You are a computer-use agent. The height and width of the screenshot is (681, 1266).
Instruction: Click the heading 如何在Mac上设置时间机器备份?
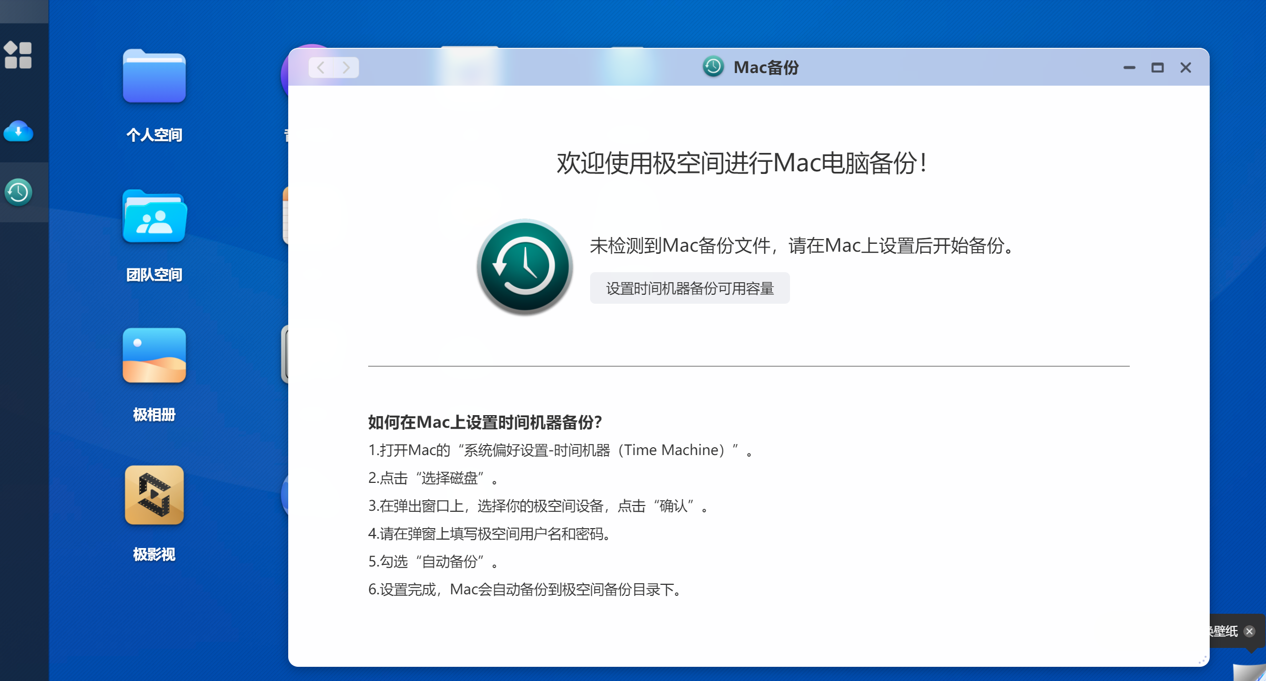485,422
